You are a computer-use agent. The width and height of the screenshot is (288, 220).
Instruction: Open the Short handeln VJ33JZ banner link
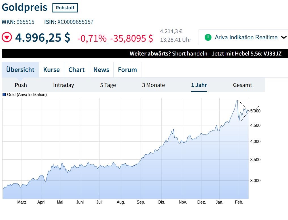(x=206, y=54)
